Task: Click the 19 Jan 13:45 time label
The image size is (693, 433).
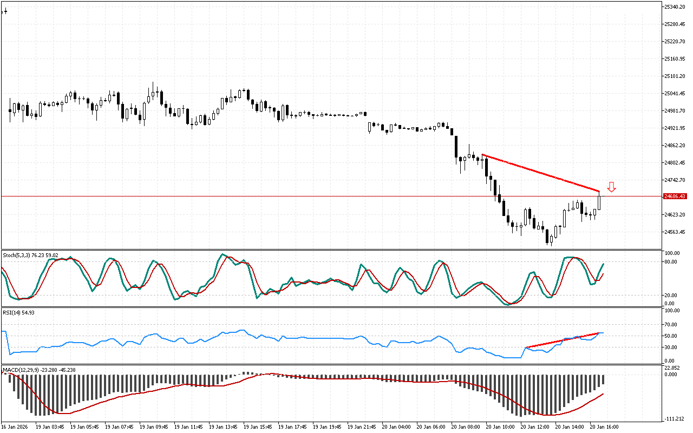Action: pyautogui.click(x=223, y=427)
